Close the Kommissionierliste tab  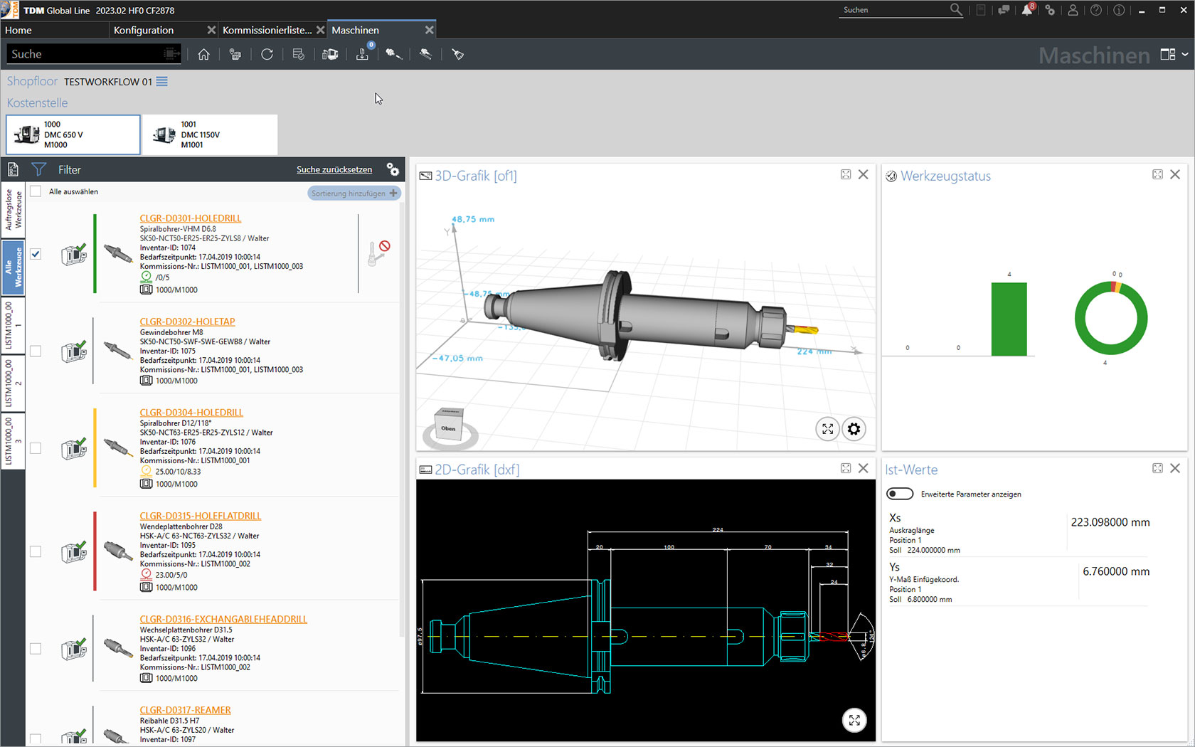click(320, 30)
